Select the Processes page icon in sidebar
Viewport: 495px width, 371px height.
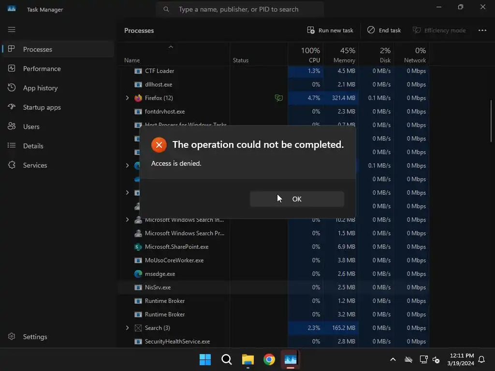(x=12, y=49)
